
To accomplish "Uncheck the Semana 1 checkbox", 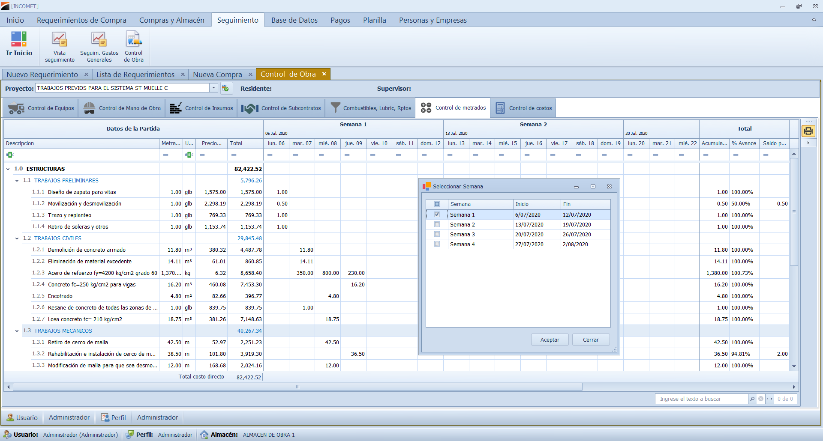I will point(437,215).
